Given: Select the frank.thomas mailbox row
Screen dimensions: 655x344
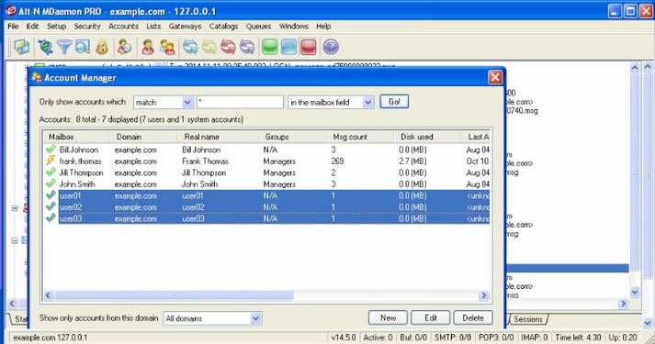Looking at the screenshot, I should [266, 161].
